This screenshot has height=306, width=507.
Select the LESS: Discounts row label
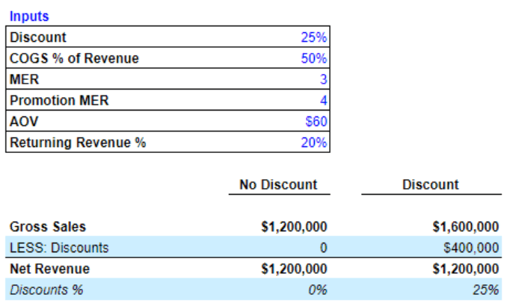(x=59, y=248)
